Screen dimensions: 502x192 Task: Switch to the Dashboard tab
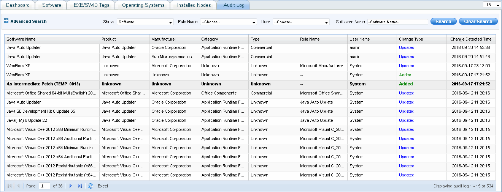(17, 5)
